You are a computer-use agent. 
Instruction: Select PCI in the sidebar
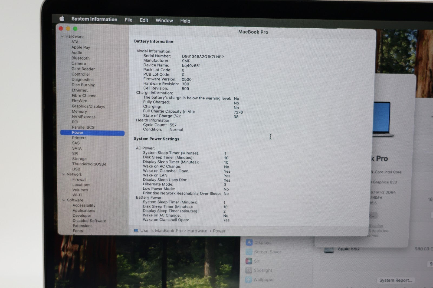pyautogui.click(x=75, y=122)
